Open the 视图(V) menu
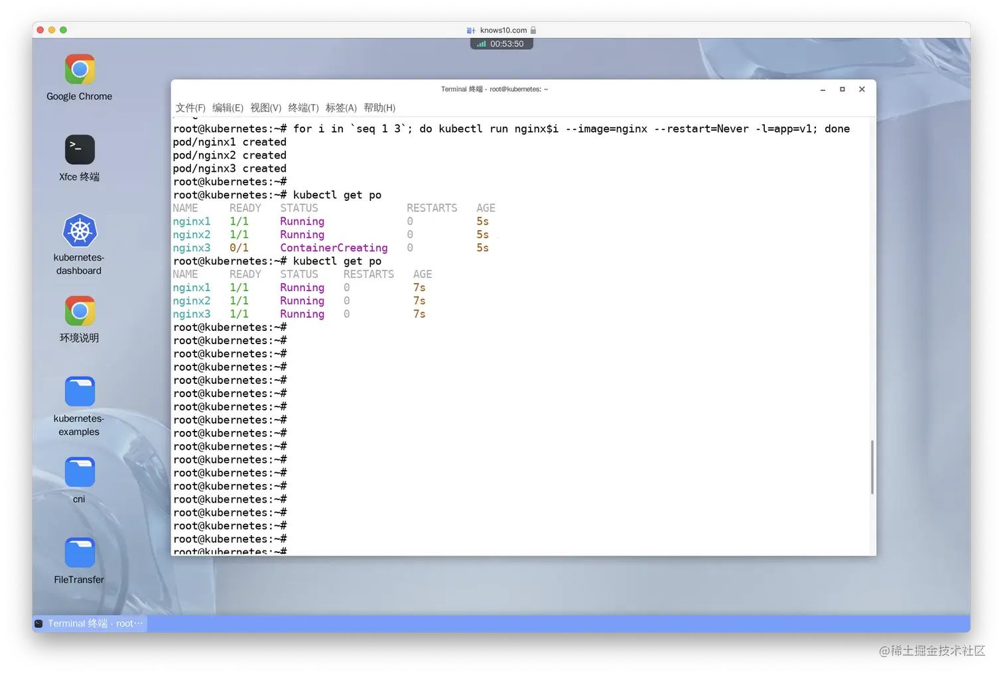The width and height of the screenshot is (1003, 675). tap(265, 107)
